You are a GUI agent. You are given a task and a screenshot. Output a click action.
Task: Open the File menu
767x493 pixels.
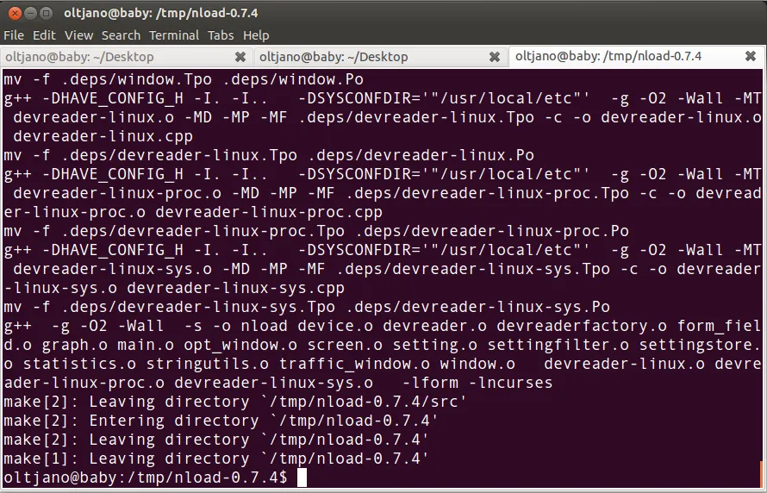14,35
